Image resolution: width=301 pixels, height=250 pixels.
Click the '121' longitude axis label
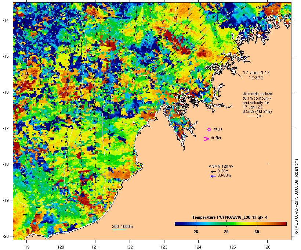click(95, 247)
